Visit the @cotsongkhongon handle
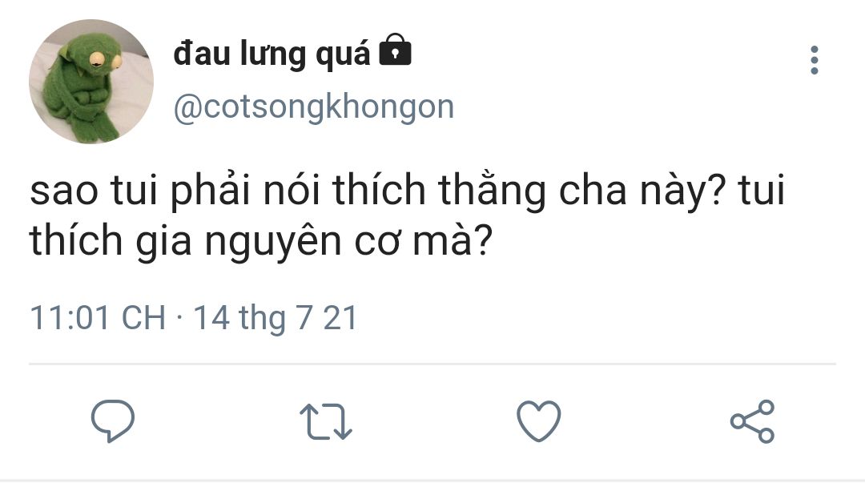The image size is (865, 495). click(314, 107)
